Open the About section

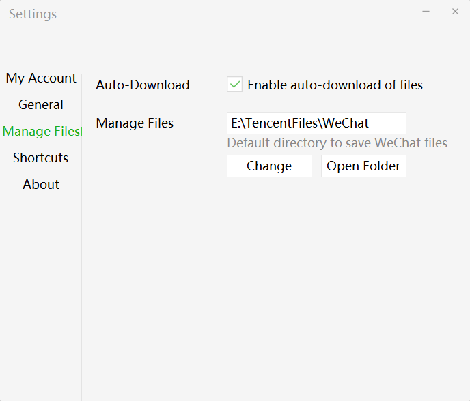[x=41, y=185]
